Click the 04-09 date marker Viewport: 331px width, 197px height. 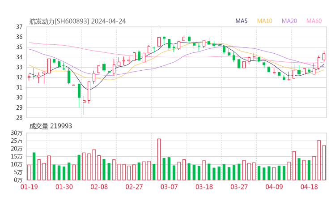pyautogui.click(x=273, y=187)
